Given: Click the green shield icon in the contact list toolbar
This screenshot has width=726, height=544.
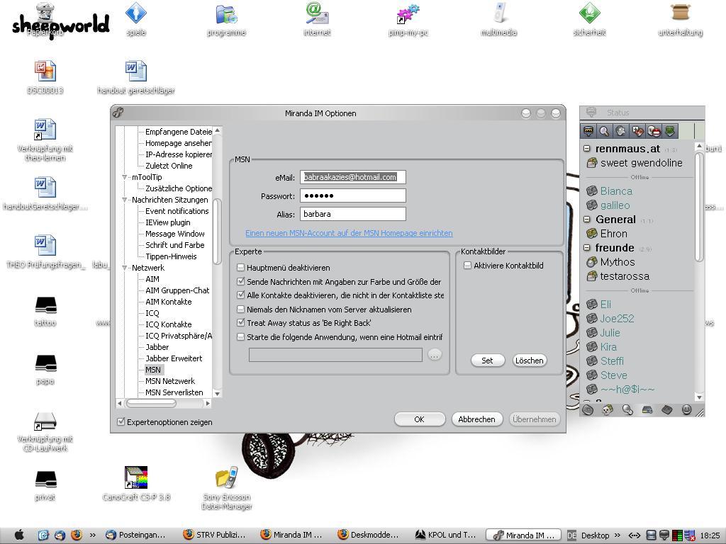Looking at the screenshot, I should pyautogui.click(x=670, y=131).
